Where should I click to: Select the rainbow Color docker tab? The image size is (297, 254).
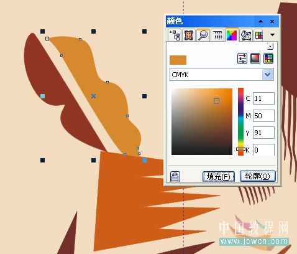click(232, 35)
